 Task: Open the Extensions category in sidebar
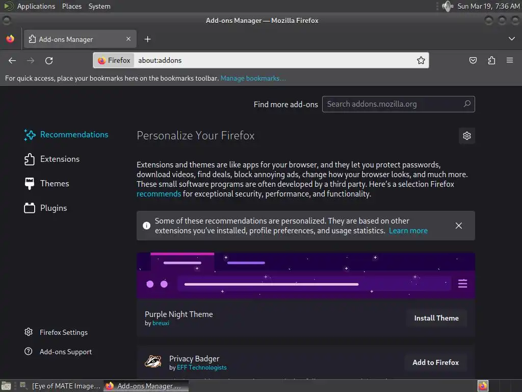tap(52, 159)
